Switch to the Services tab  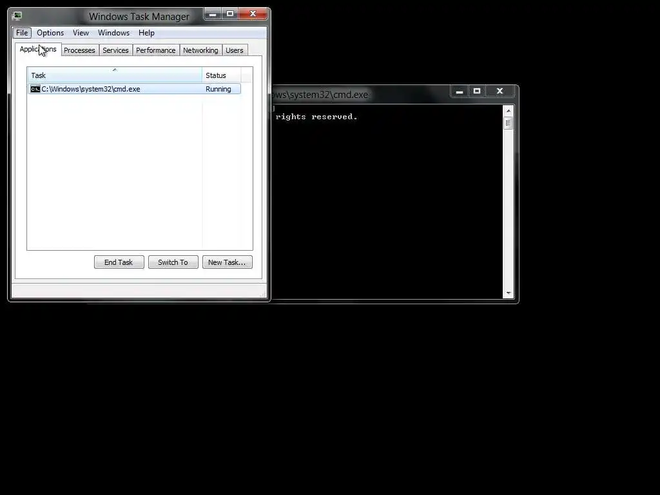[x=116, y=50]
